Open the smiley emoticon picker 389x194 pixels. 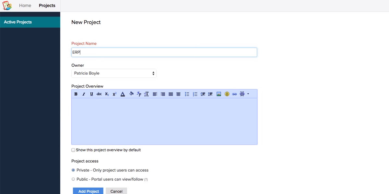pos(227,94)
